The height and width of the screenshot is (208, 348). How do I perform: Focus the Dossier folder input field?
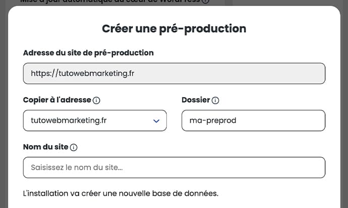point(253,121)
